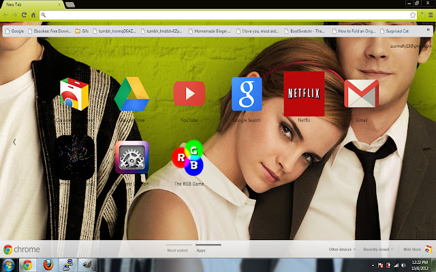Open the GIMP taskbar icon

point(88,265)
